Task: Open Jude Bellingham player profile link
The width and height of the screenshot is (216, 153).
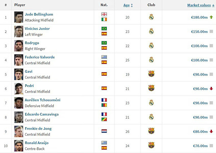Action: (39, 14)
